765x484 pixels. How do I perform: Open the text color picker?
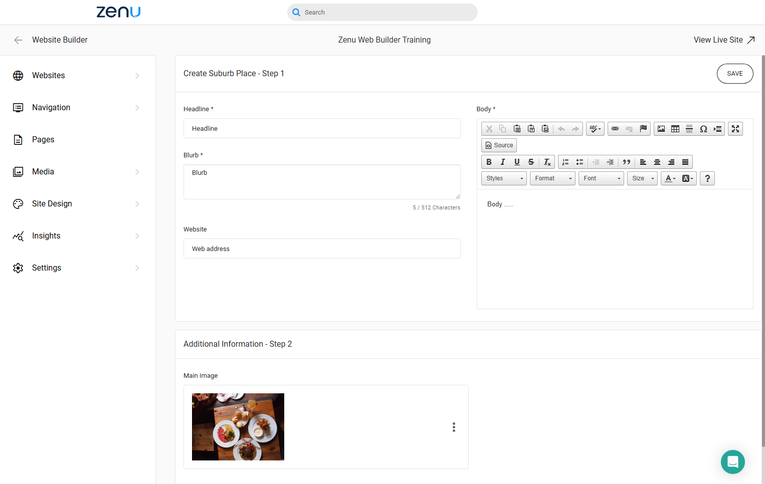[671, 178]
